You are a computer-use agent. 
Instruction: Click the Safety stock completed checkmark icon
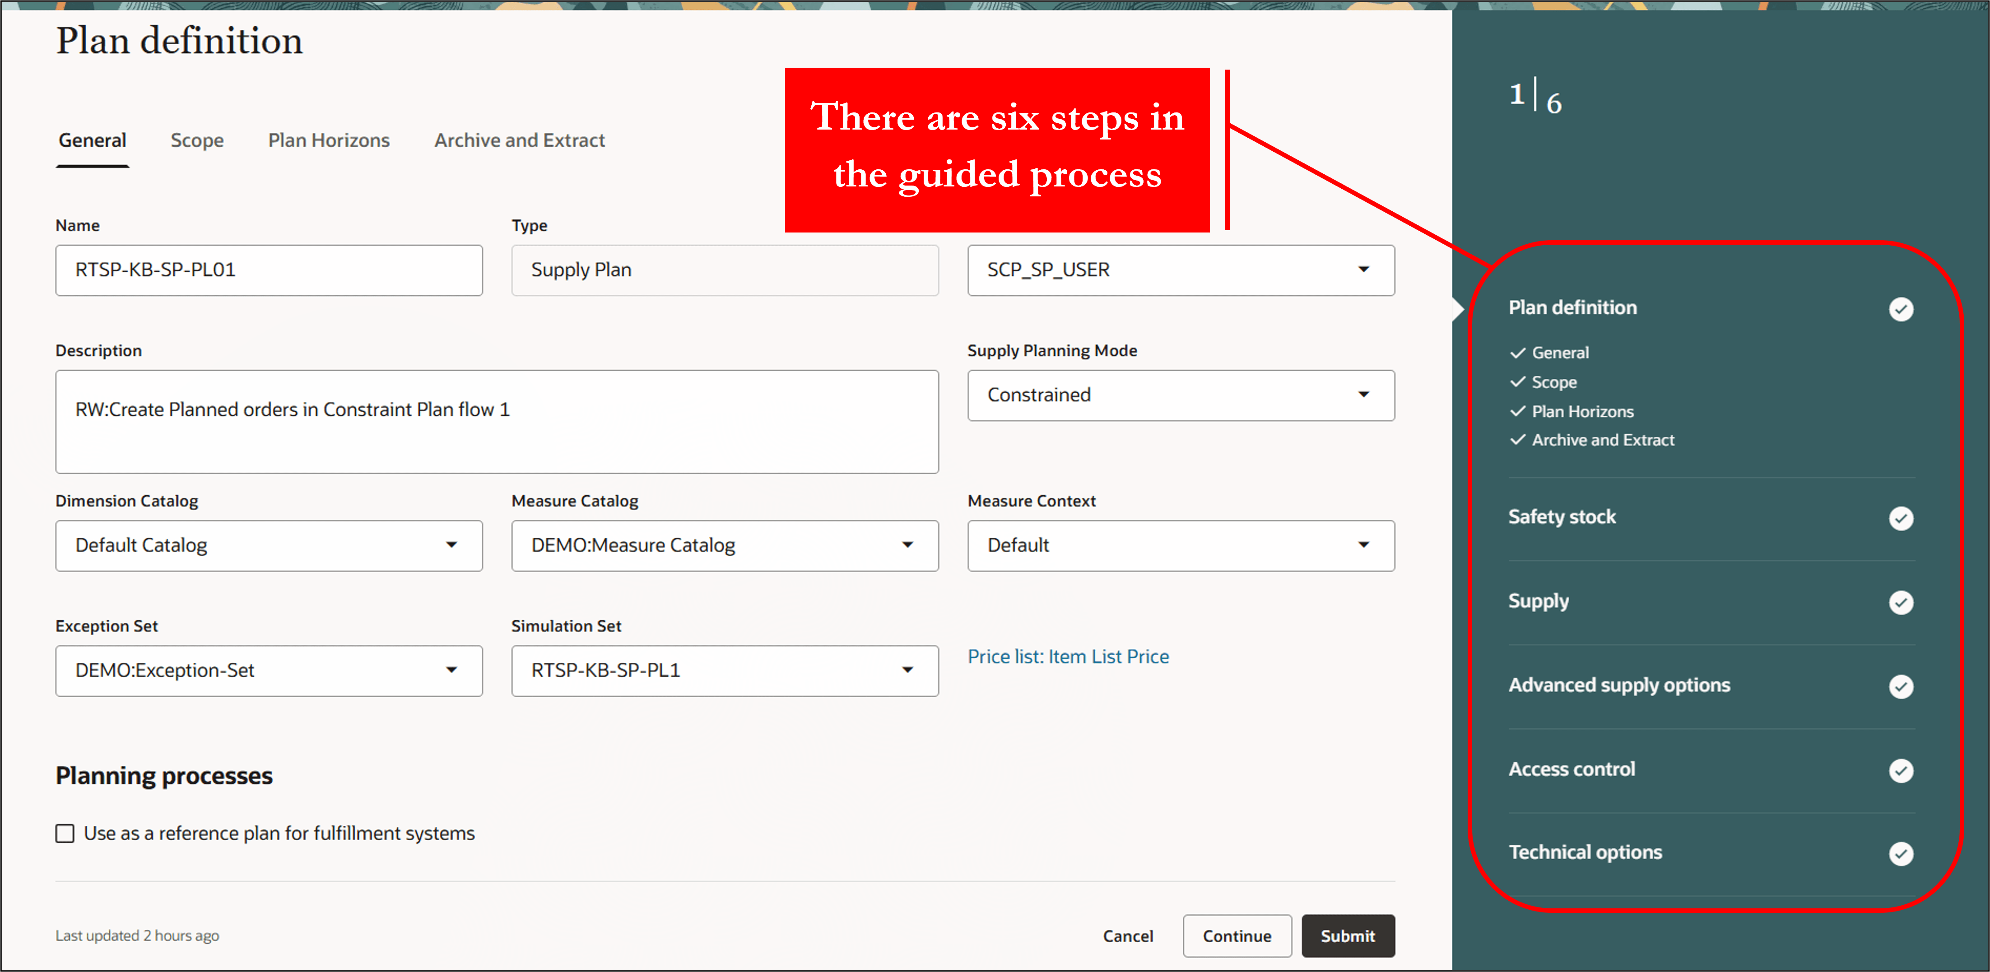(1901, 518)
